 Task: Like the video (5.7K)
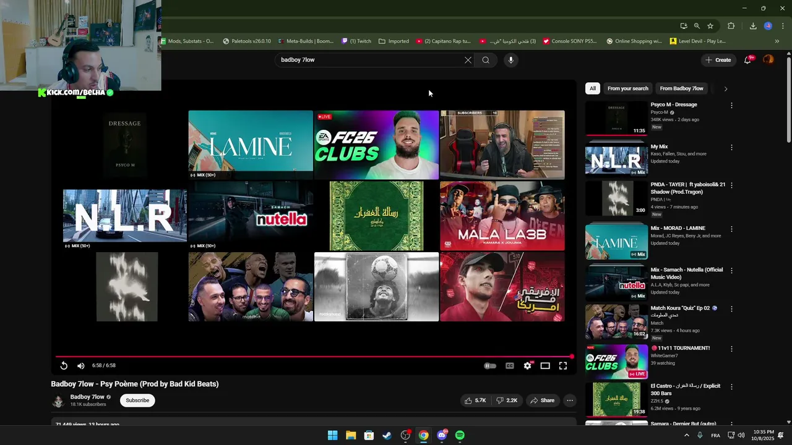(475, 400)
